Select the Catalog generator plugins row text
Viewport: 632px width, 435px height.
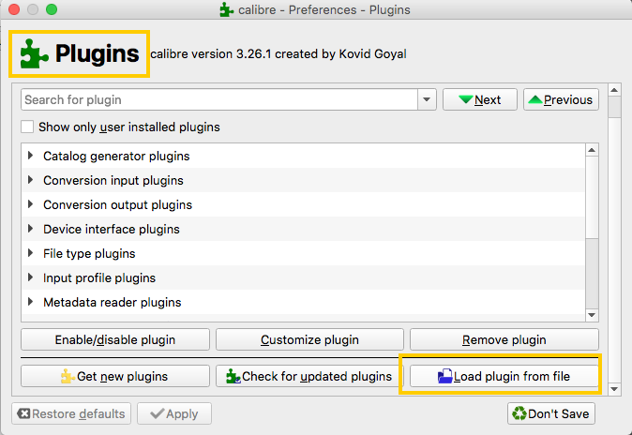point(116,156)
